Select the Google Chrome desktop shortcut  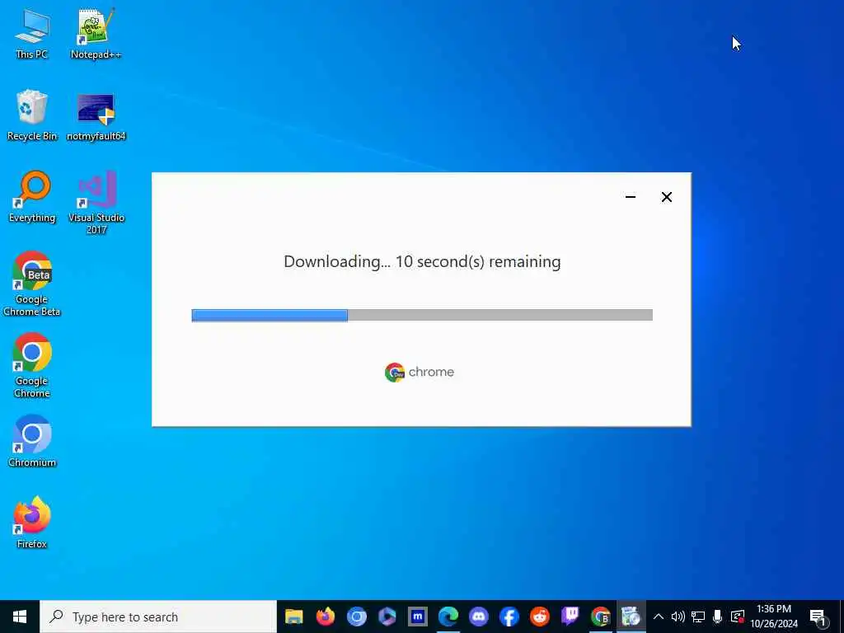coord(32,365)
